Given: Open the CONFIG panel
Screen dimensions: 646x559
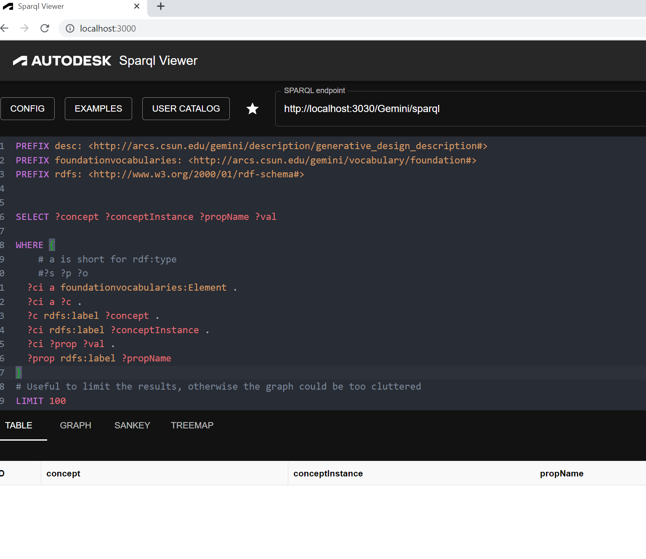Looking at the screenshot, I should (27, 109).
